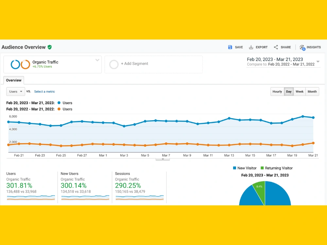Click the Share nodes icon
327x245 pixels.
[276, 47]
